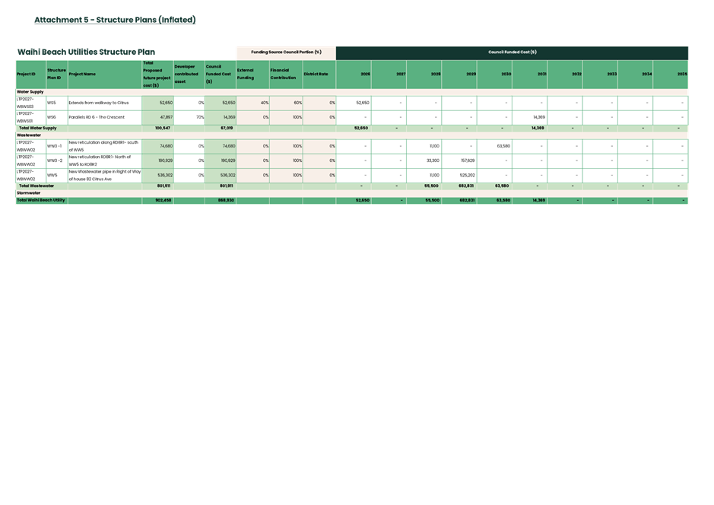Image resolution: width=714 pixels, height=505 pixels.
Task: Select the Waihi Beach Utilities Structure Plan title
Action: coord(86,52)
